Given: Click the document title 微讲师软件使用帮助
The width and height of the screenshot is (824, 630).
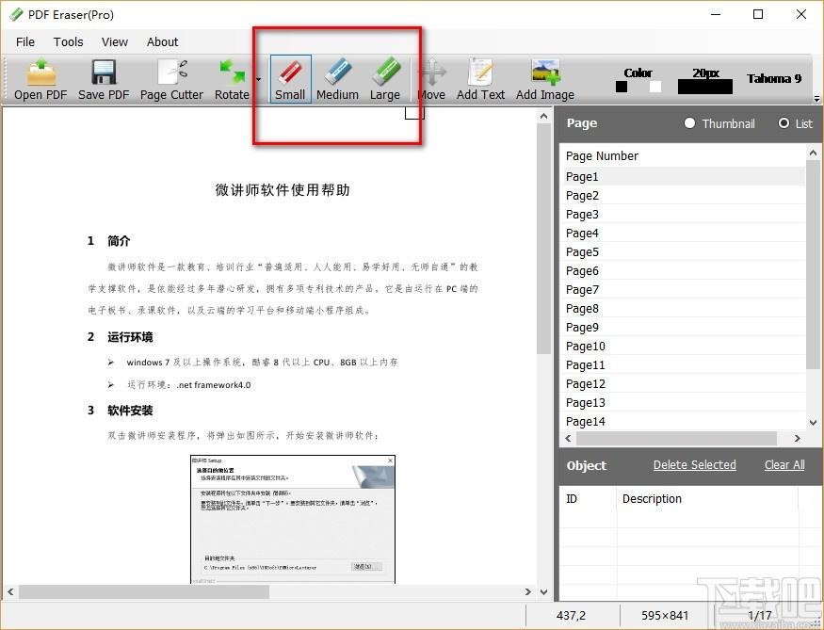Looking at the screenshot, I should [283, 189].
